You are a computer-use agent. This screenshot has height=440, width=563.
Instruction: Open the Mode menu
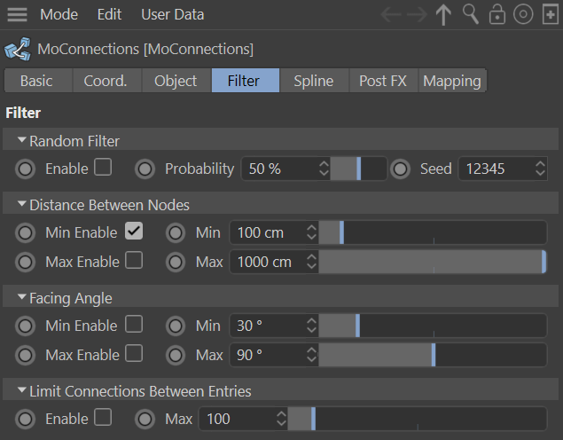click(x=59, y=15)
